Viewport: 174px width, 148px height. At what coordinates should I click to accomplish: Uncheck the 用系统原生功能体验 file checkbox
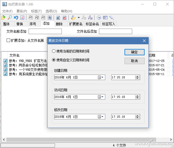click(x=5, y=74)
